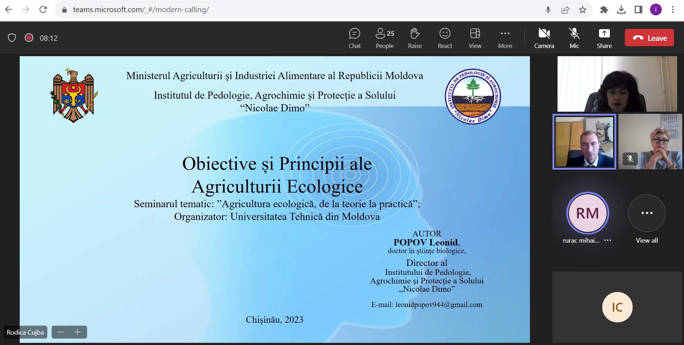Leave the meeting
Screen dimensions: 684x345
coord(649,38)
